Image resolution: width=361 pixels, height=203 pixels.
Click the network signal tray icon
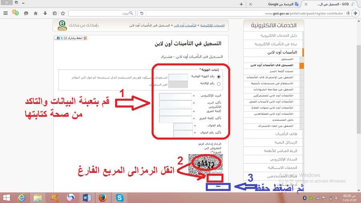pyautogui.click(x=317, y=198)
